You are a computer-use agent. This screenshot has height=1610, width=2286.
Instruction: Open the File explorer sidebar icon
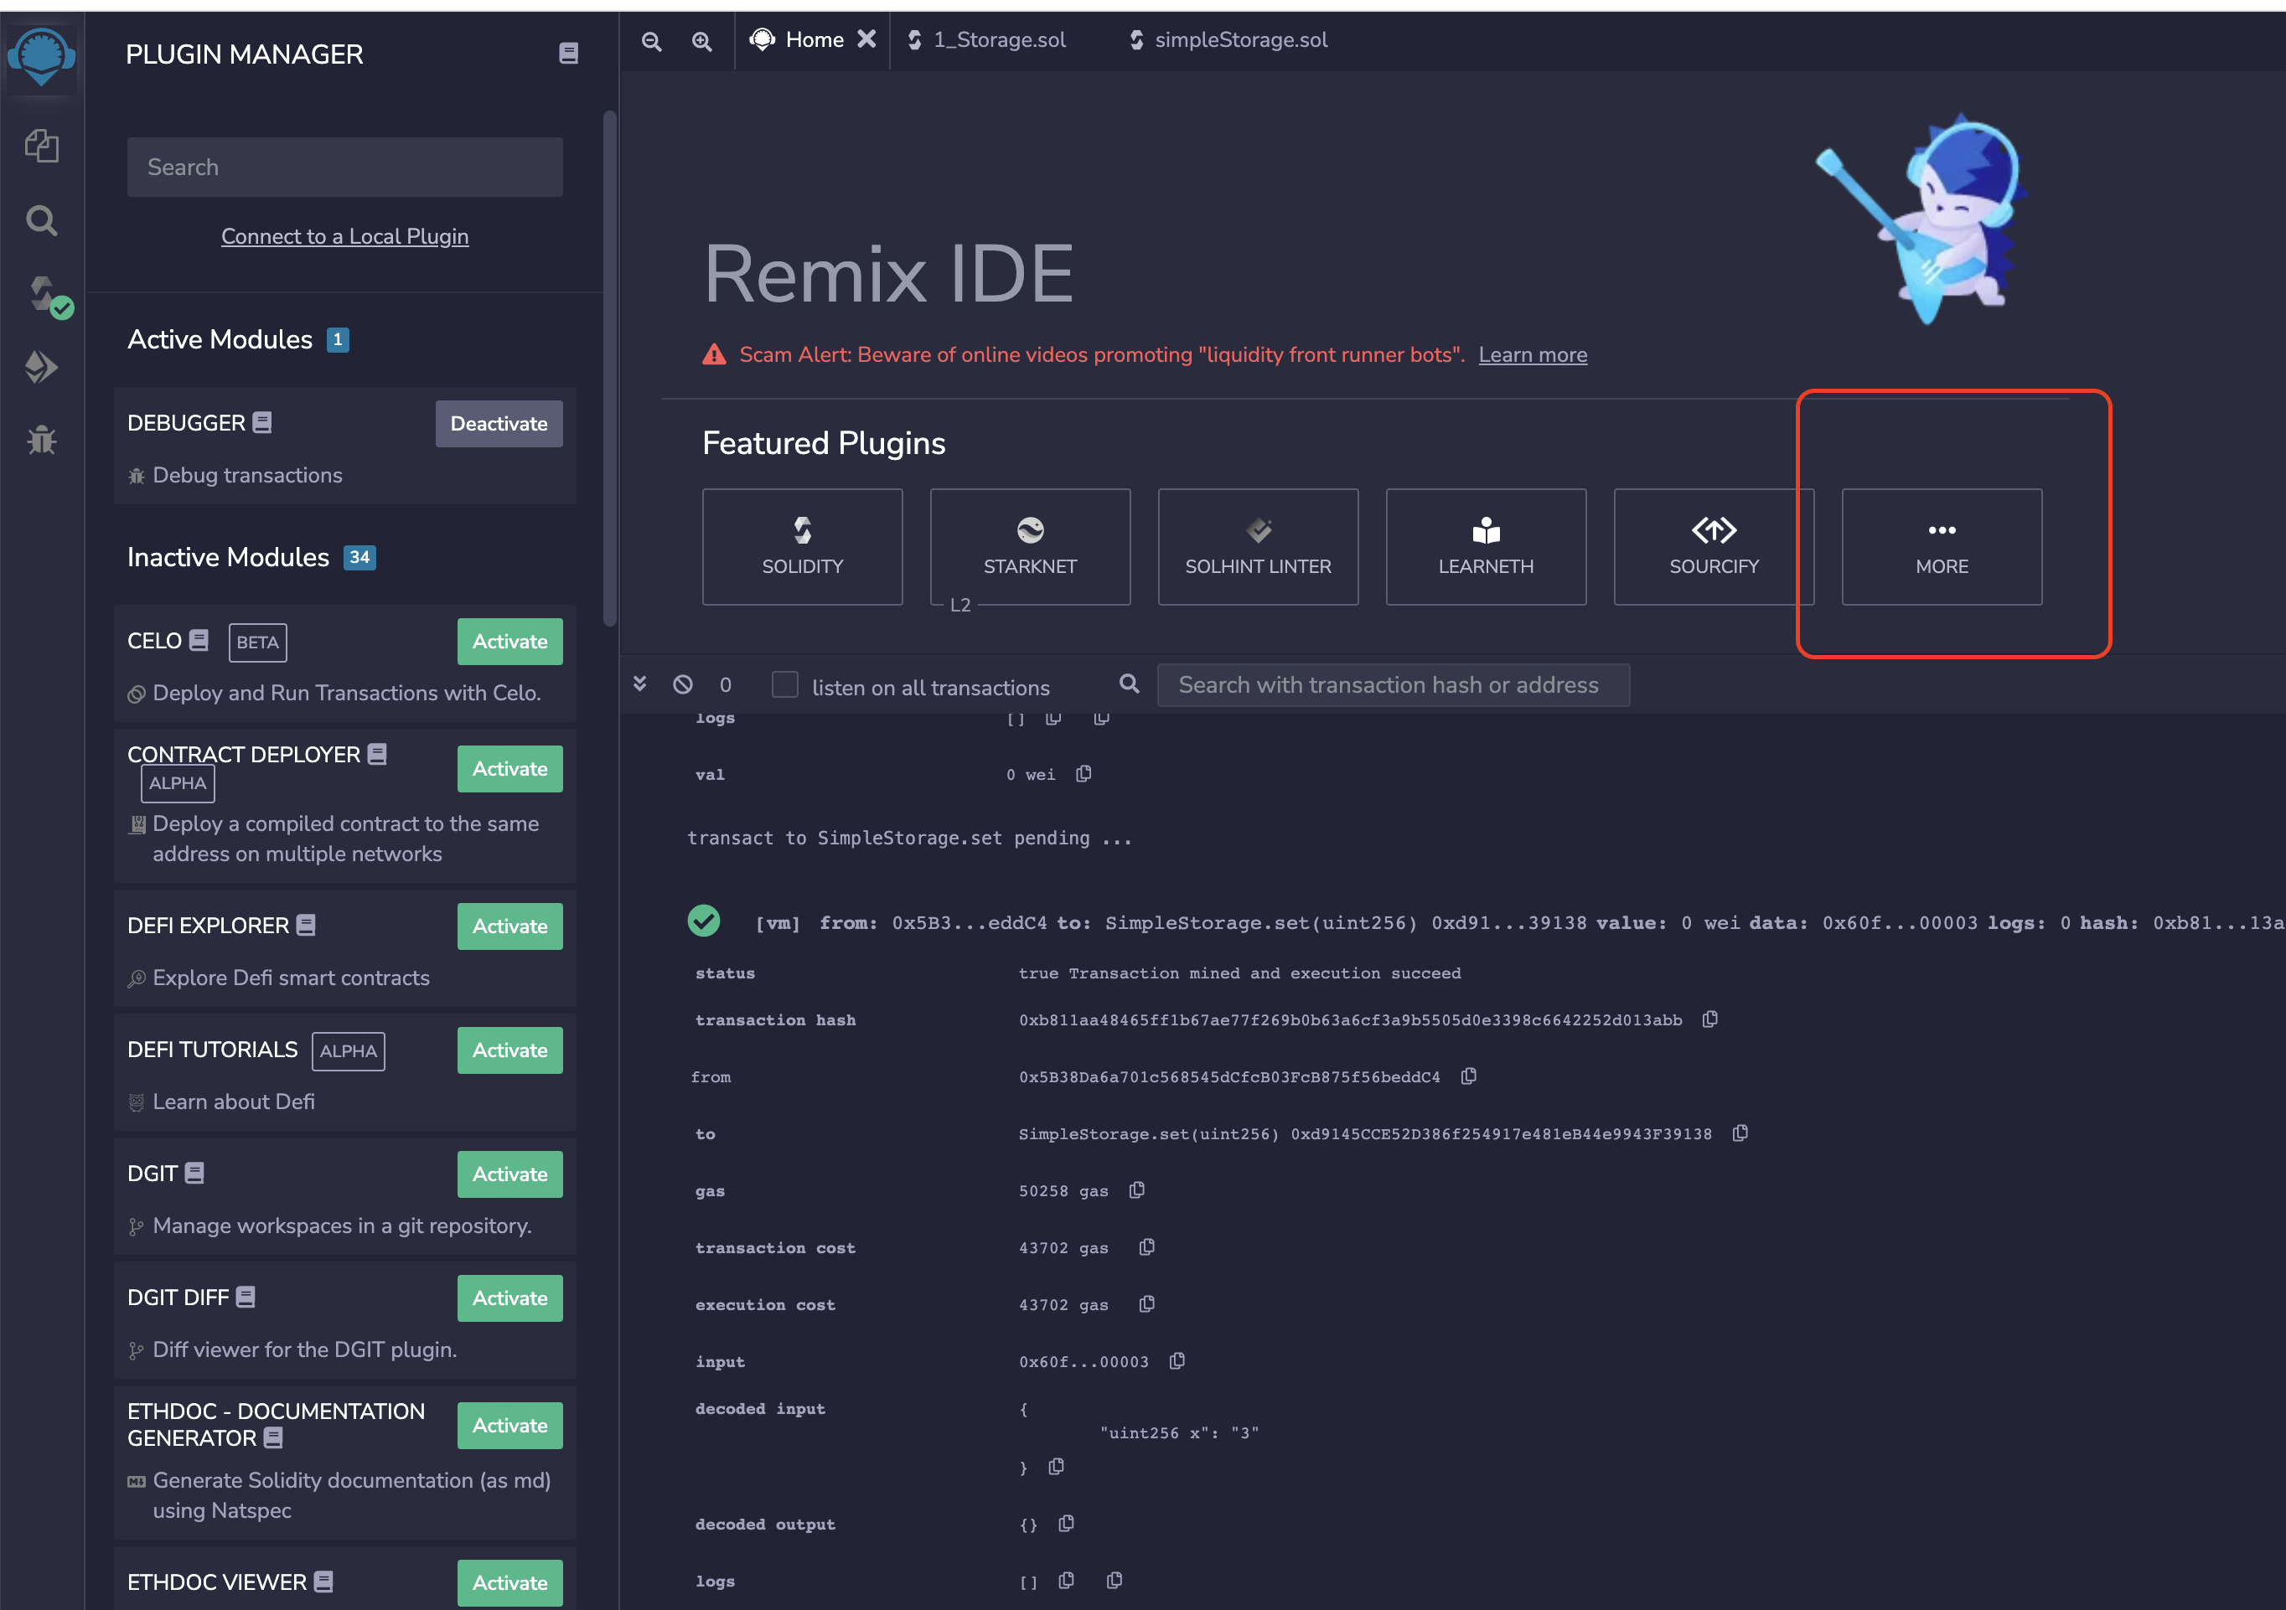pyautogui.click(x=41, y=147)
